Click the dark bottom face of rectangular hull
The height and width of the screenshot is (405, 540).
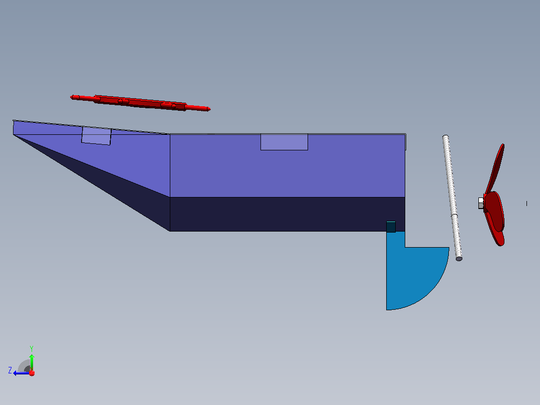click(x=287, y=214)
